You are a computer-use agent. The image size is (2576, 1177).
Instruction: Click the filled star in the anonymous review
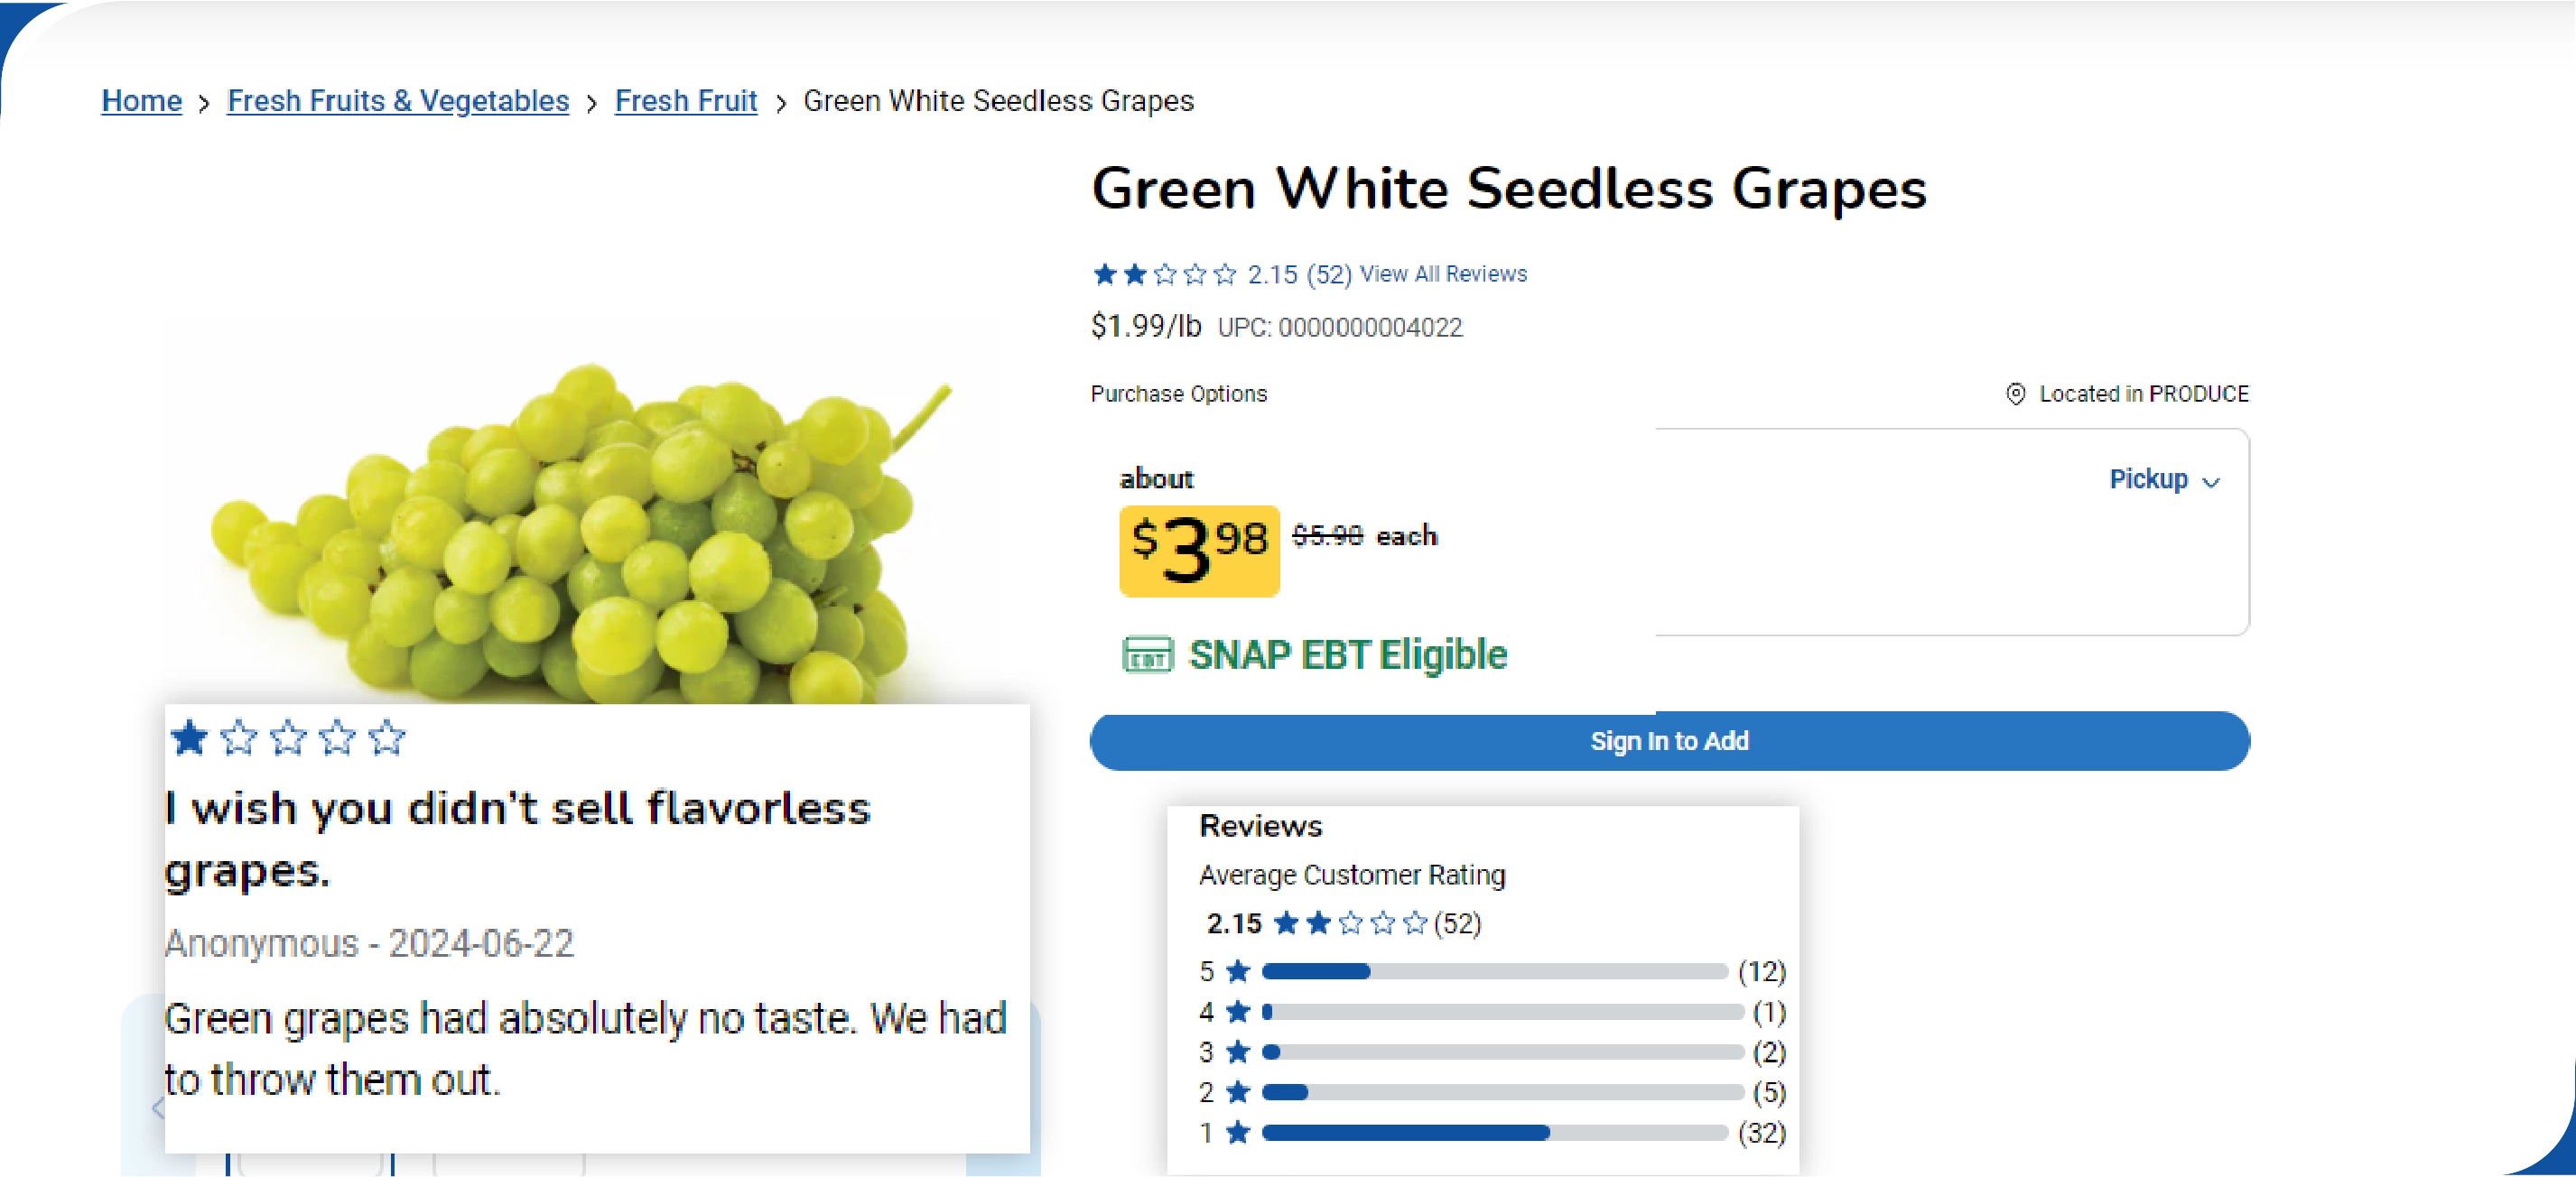pyautogui.click(x=189, y=738)
